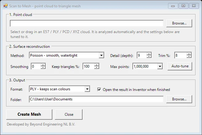Screen dimensions: 202x135
Task: Maximize the Scan to Mesh window
Action: pyautogui.click(x=183, y=6)
